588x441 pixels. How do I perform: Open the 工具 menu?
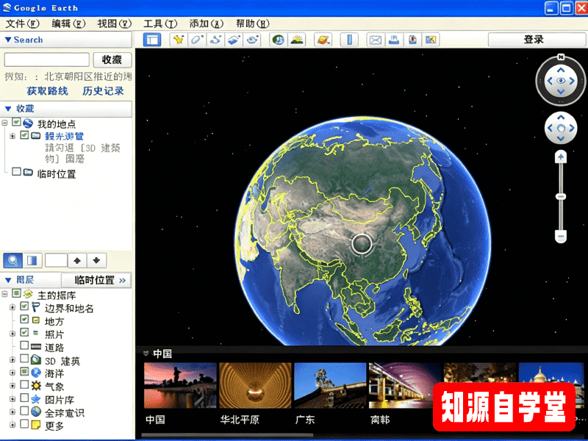coord(160,24)
